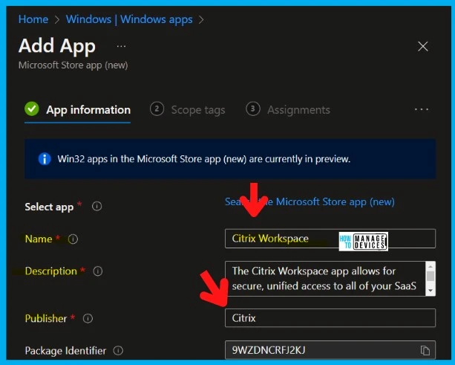Click the Publisher input field
This screenshot has height=365, width=455.
coord(330,318)
